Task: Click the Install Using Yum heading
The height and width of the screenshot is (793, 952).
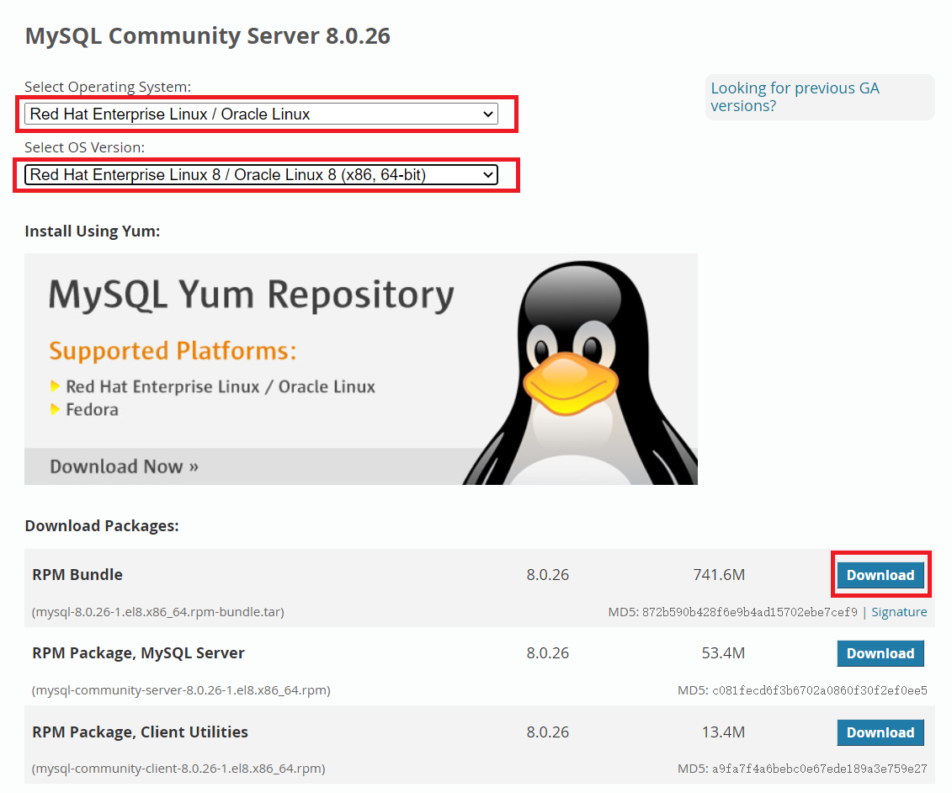Action: pyautogui.click(x=93, y=231)
